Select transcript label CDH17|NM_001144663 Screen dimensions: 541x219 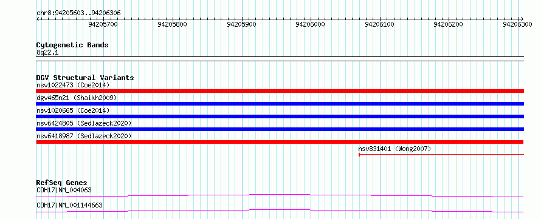click(69, 206)
